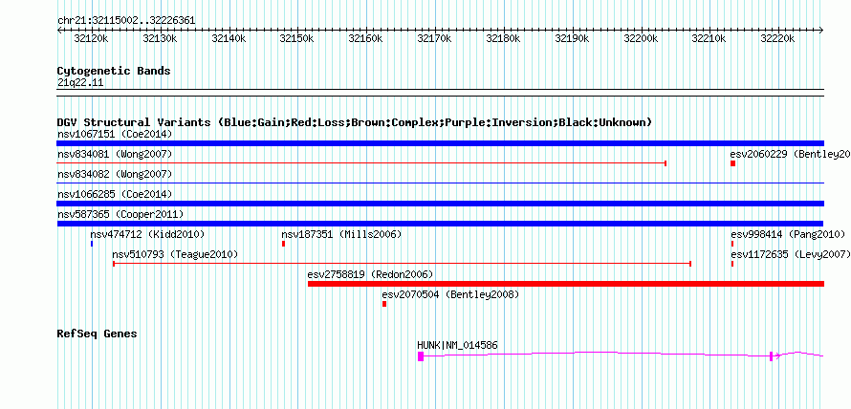Click the 32170k ruler tick label
The width and height of the screenshot is (851, 409).
(x=435, y=39)
